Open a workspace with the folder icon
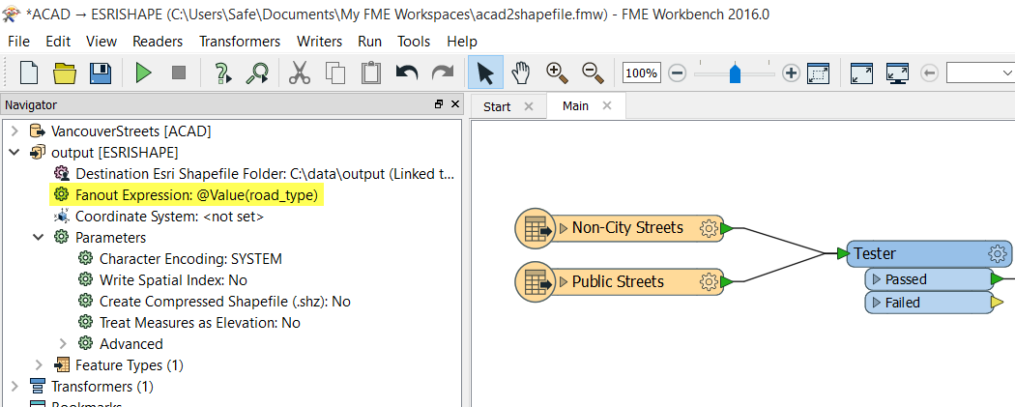 pos(65,73)
